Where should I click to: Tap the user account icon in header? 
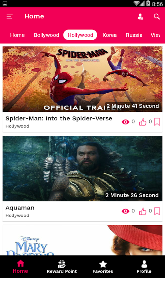[x=140, y=17]
